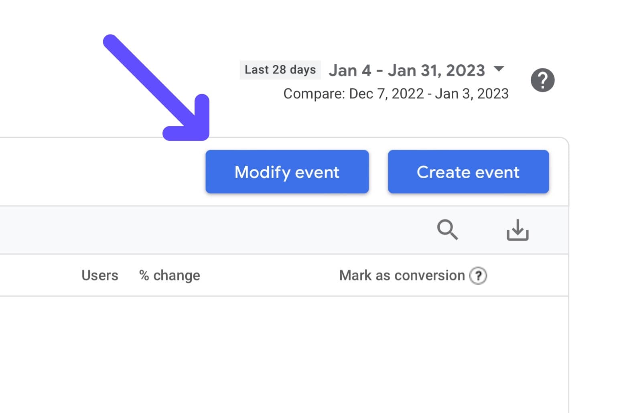Click the Jan 3, 2023 comparison end date
The height and width of the screenshot is (413, 625).
point(471,94)
